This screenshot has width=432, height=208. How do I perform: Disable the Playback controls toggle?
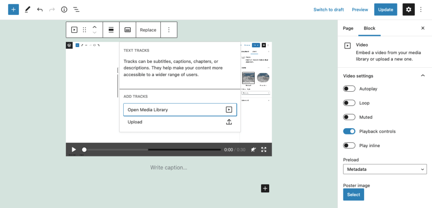(x=349, y=131)
